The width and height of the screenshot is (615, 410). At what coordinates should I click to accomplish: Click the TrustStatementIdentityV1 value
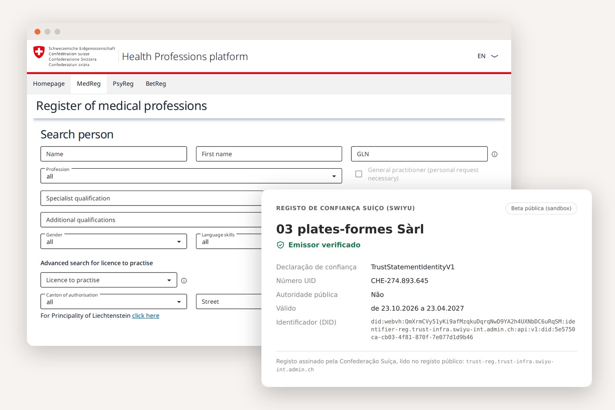tap(412, 267)
